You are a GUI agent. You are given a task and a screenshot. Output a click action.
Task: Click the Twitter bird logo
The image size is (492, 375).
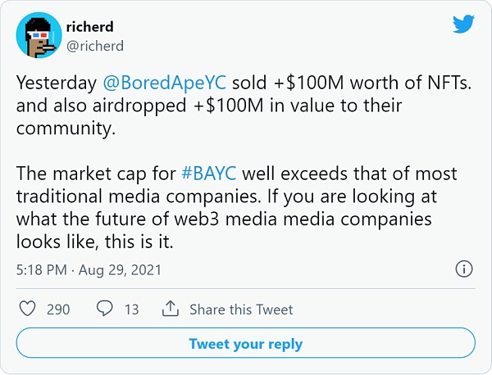click(x=463, y=25)
